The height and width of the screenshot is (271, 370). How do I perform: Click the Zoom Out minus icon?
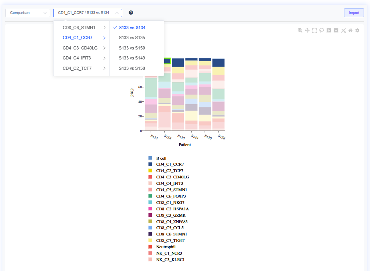[x=336, y=30]
